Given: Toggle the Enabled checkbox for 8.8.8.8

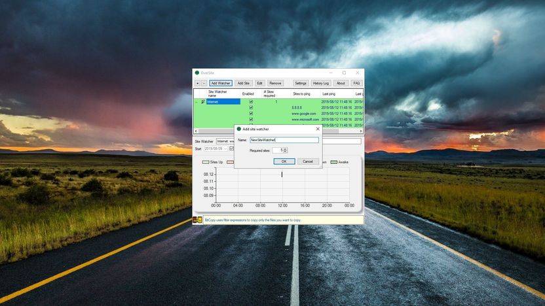Looking at the screenshot, I should coord(251,107).
